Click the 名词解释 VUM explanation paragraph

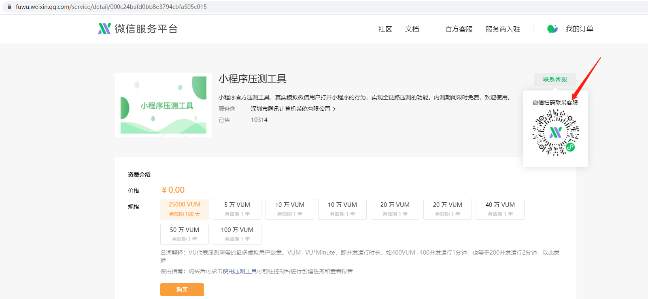[x=360, y=256]
